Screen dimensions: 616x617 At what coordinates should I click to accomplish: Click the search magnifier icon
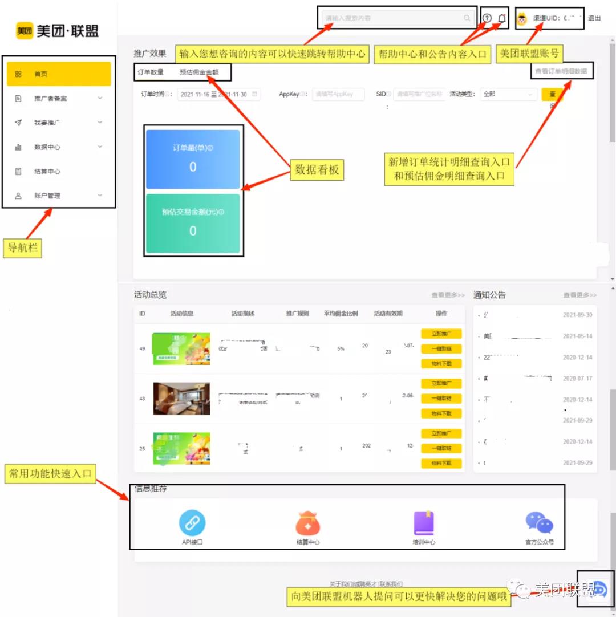tap(467, 18)
